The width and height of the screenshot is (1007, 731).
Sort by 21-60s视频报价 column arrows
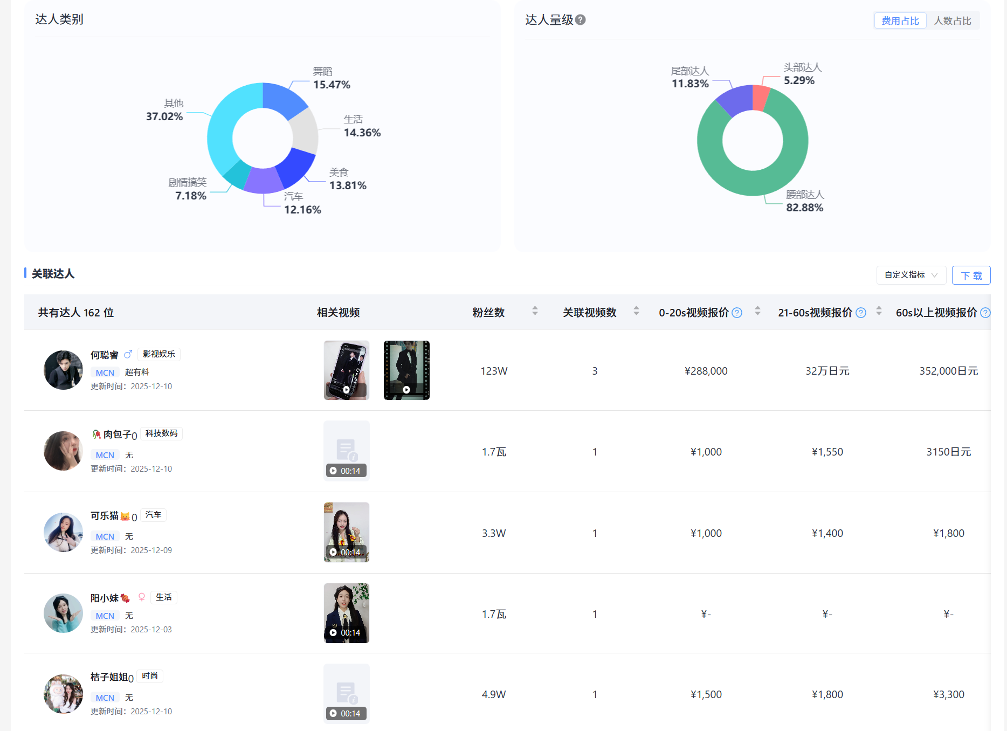click(879, 311)
